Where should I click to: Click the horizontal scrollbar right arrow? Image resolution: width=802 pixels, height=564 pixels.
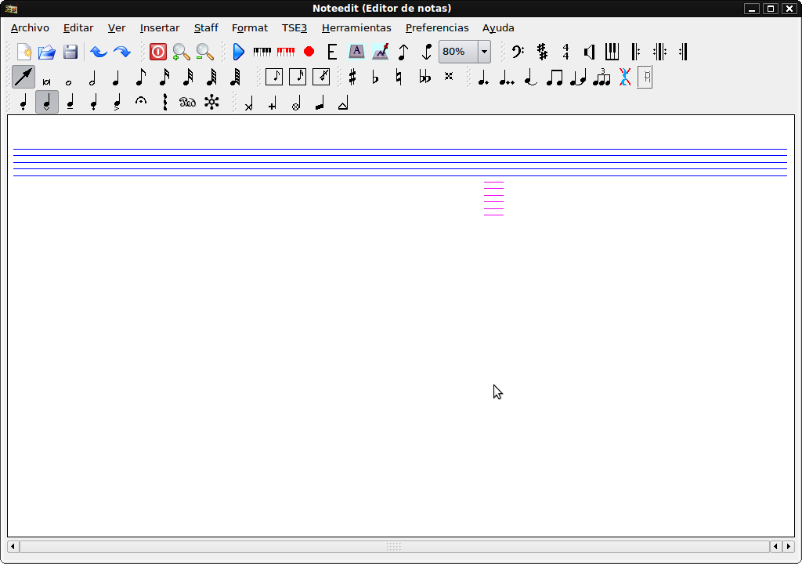pyautogui.click(x=789, y=547)
